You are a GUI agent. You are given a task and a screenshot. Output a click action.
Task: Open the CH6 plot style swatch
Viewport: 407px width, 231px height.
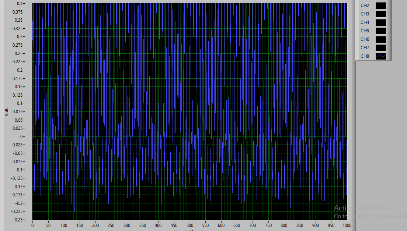coord(381,39)
